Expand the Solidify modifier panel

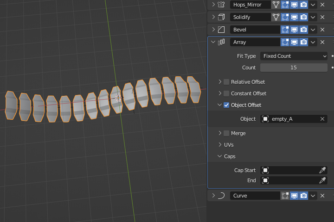click(213, 17)
